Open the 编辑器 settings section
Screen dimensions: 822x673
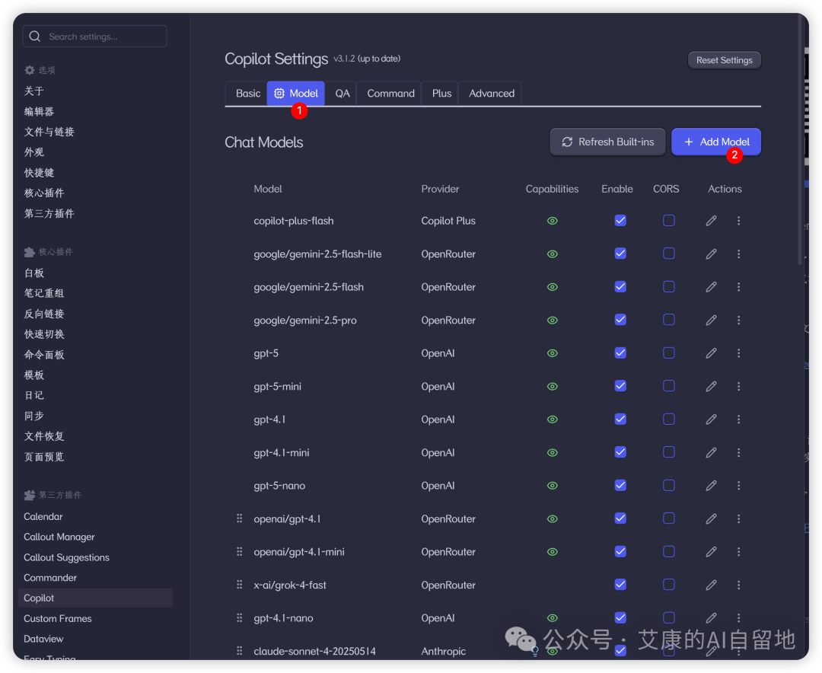39,111
